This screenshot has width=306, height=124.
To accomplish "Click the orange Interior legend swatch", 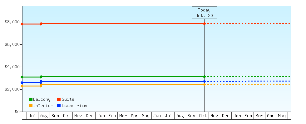I will coord(31,106).
